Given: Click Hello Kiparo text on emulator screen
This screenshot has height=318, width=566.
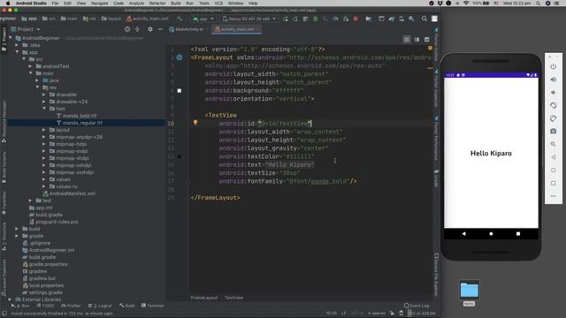Looking at the screenshot, I should pyautogui.click(x=491, y=153).
